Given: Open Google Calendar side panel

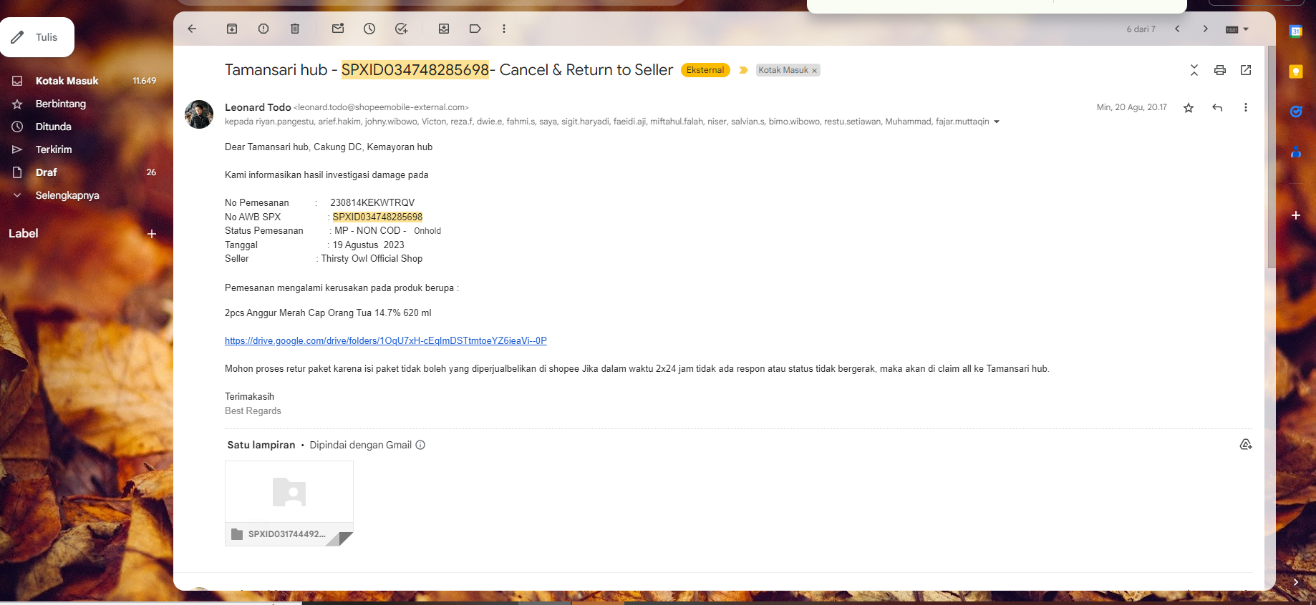Looking at the screenshot, I should click(1296, 31).
